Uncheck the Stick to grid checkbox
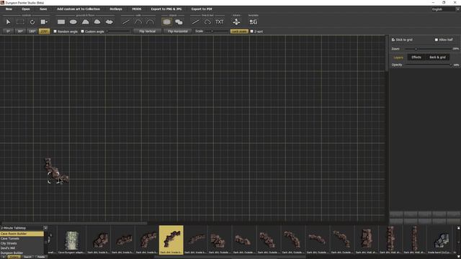This screenshot has height=259, width=461. (393, 40)
